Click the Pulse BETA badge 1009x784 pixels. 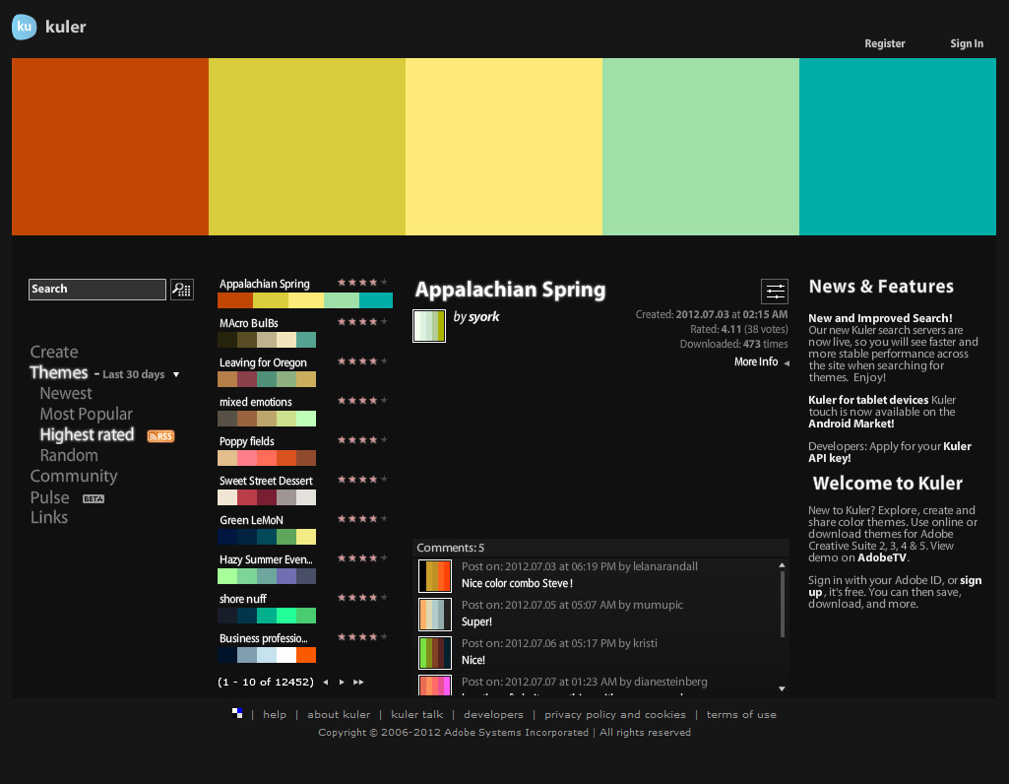94,498
